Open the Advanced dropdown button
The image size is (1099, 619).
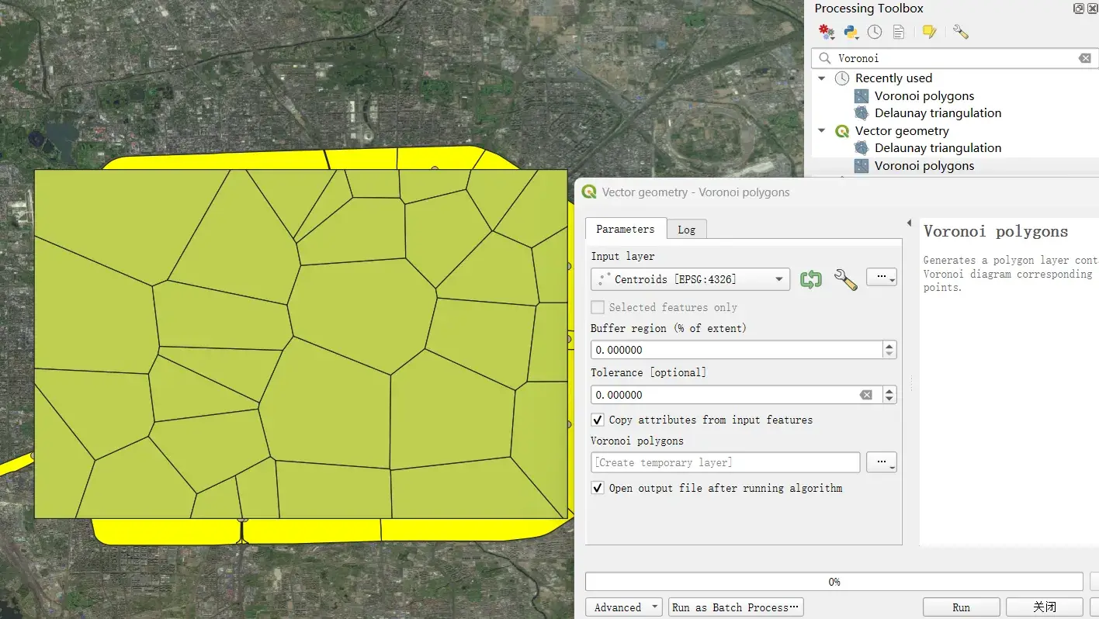click(624, 607)
